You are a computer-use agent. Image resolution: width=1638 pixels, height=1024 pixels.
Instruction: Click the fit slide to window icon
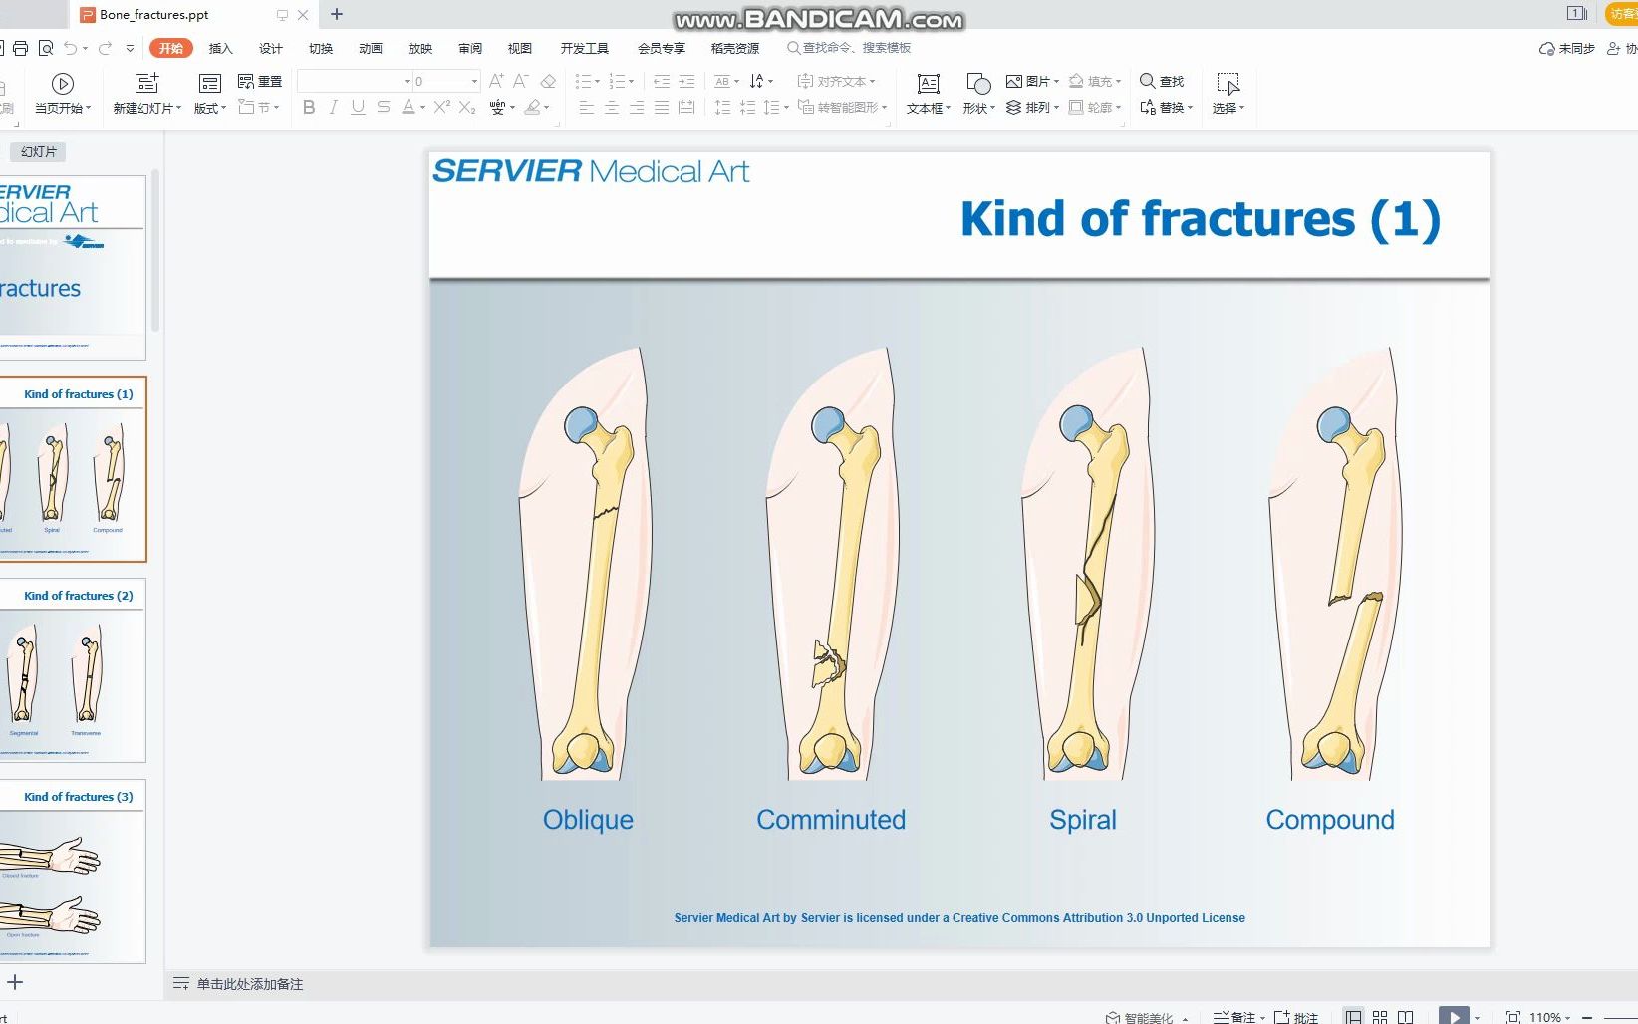click(1513, 1017)
